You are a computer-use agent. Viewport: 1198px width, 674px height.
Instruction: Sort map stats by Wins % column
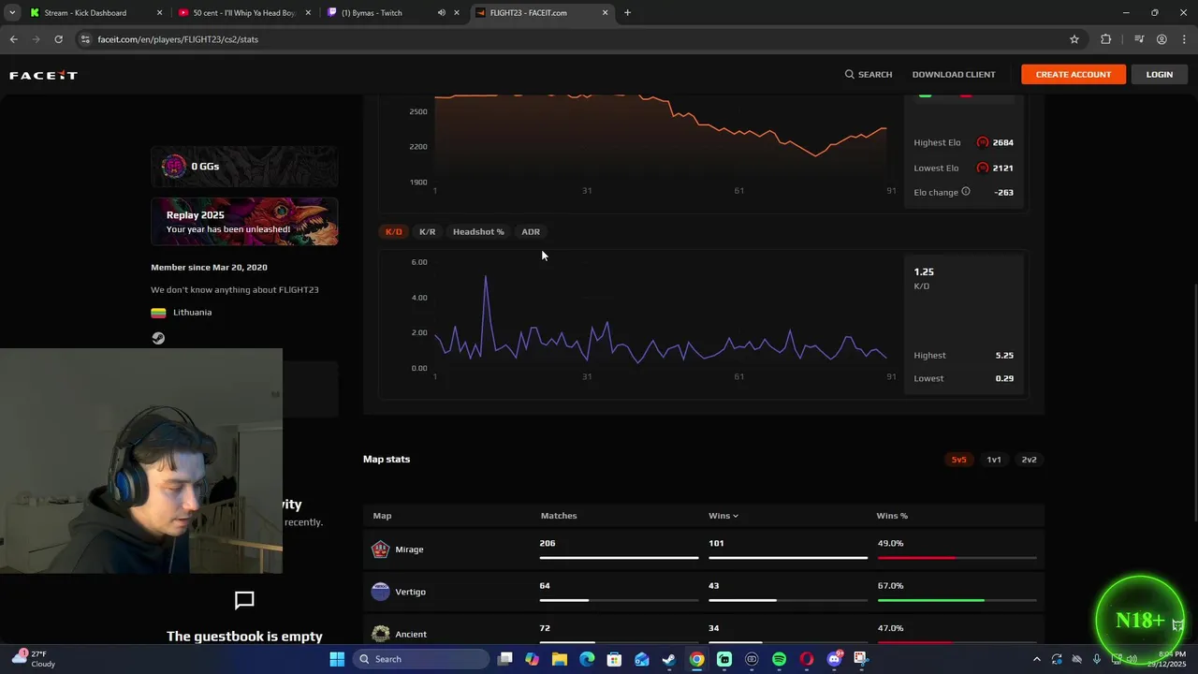[x=892, y=516]
